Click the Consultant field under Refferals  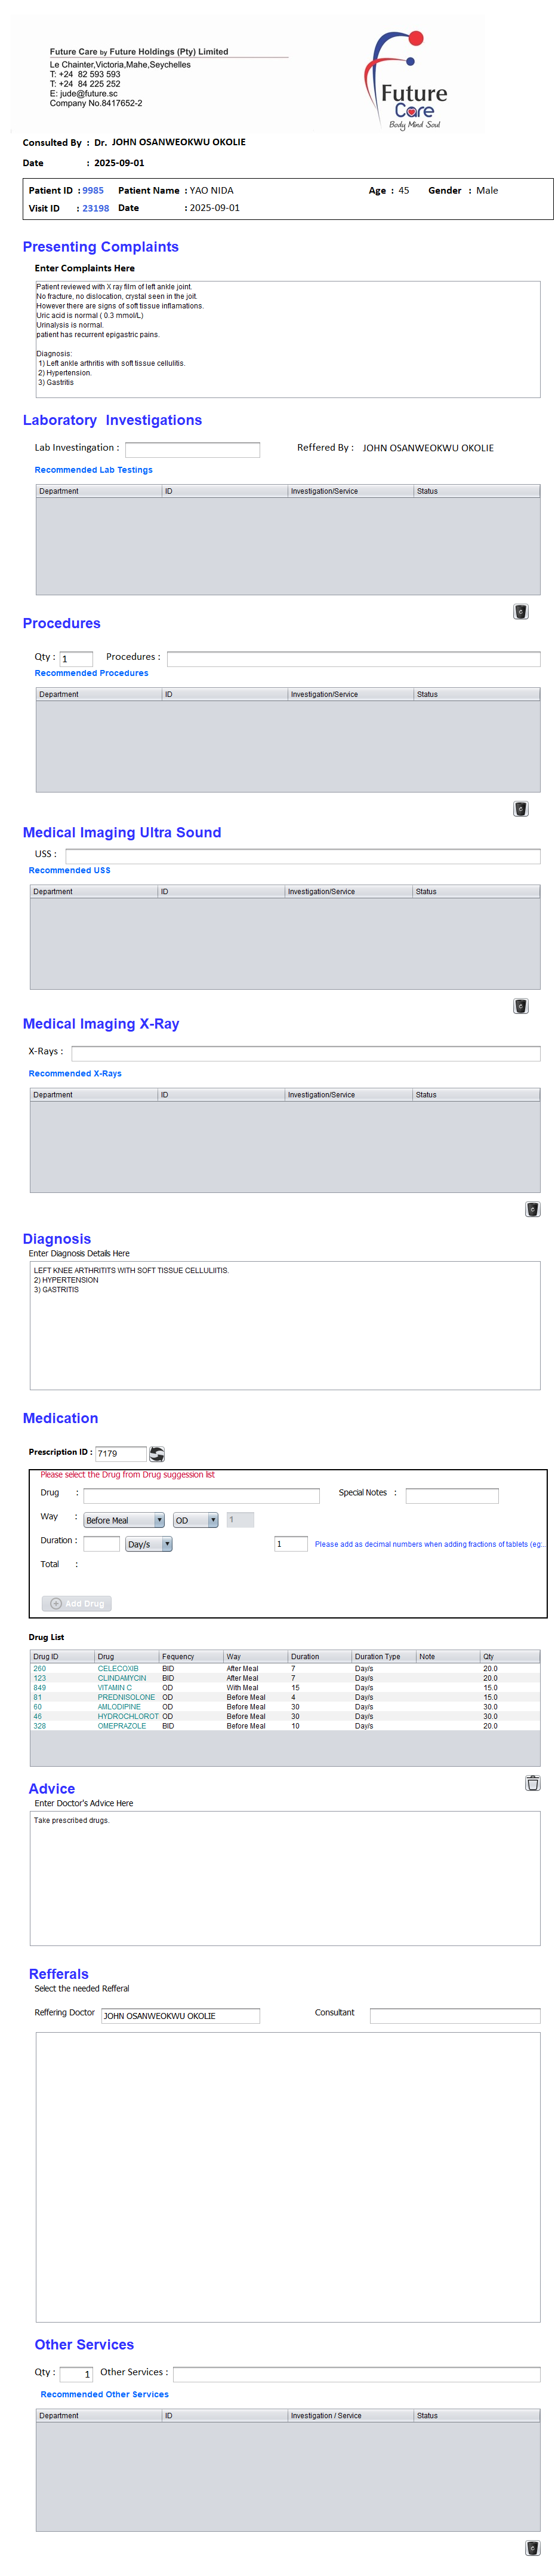[454, 2015]
